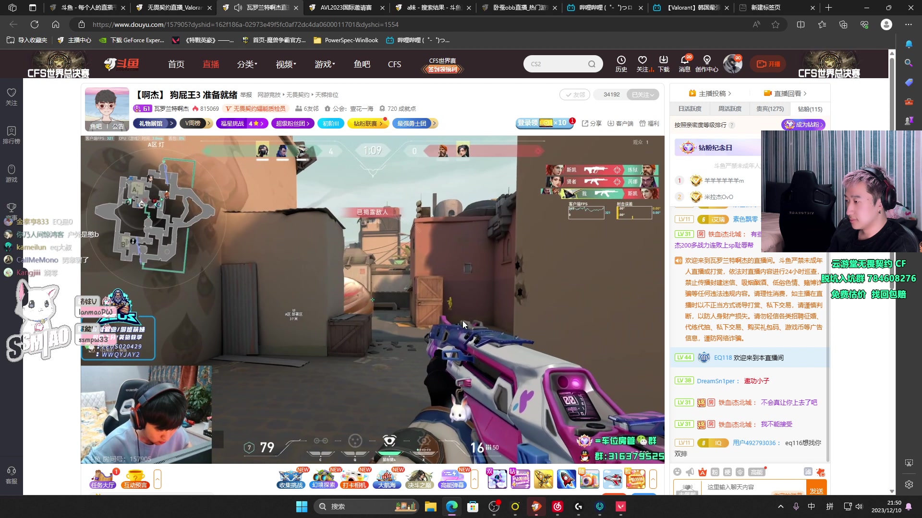922x518 pixels.
Task: Toggle 高能 danmaku button in chat toolbar
Action: click(757, 472)
